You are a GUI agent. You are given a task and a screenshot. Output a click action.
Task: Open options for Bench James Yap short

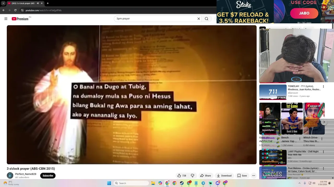tap(300, 139)
